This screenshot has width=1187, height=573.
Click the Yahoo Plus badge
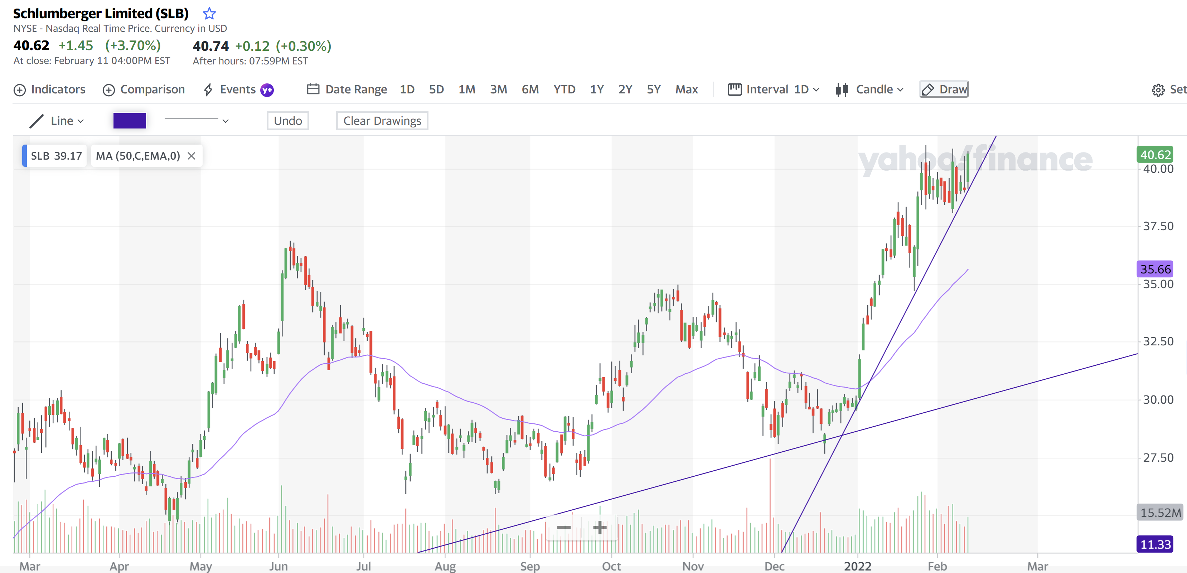[x=267, y=90]
